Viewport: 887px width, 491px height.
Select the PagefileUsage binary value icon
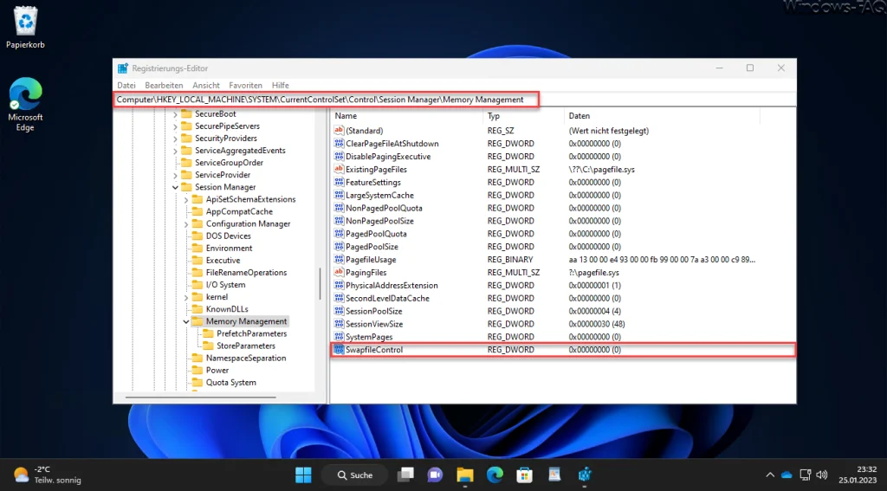[339, 260]
